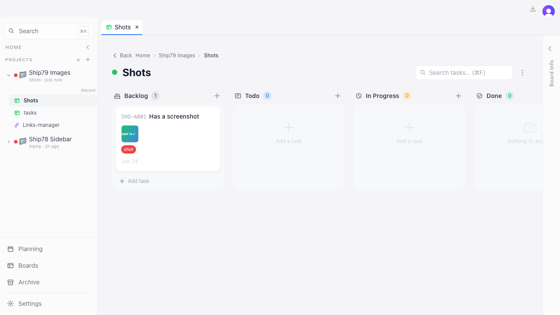Select the tasks board in the sidebar
Screen dimensions: 560x315
tap(53, 113)
